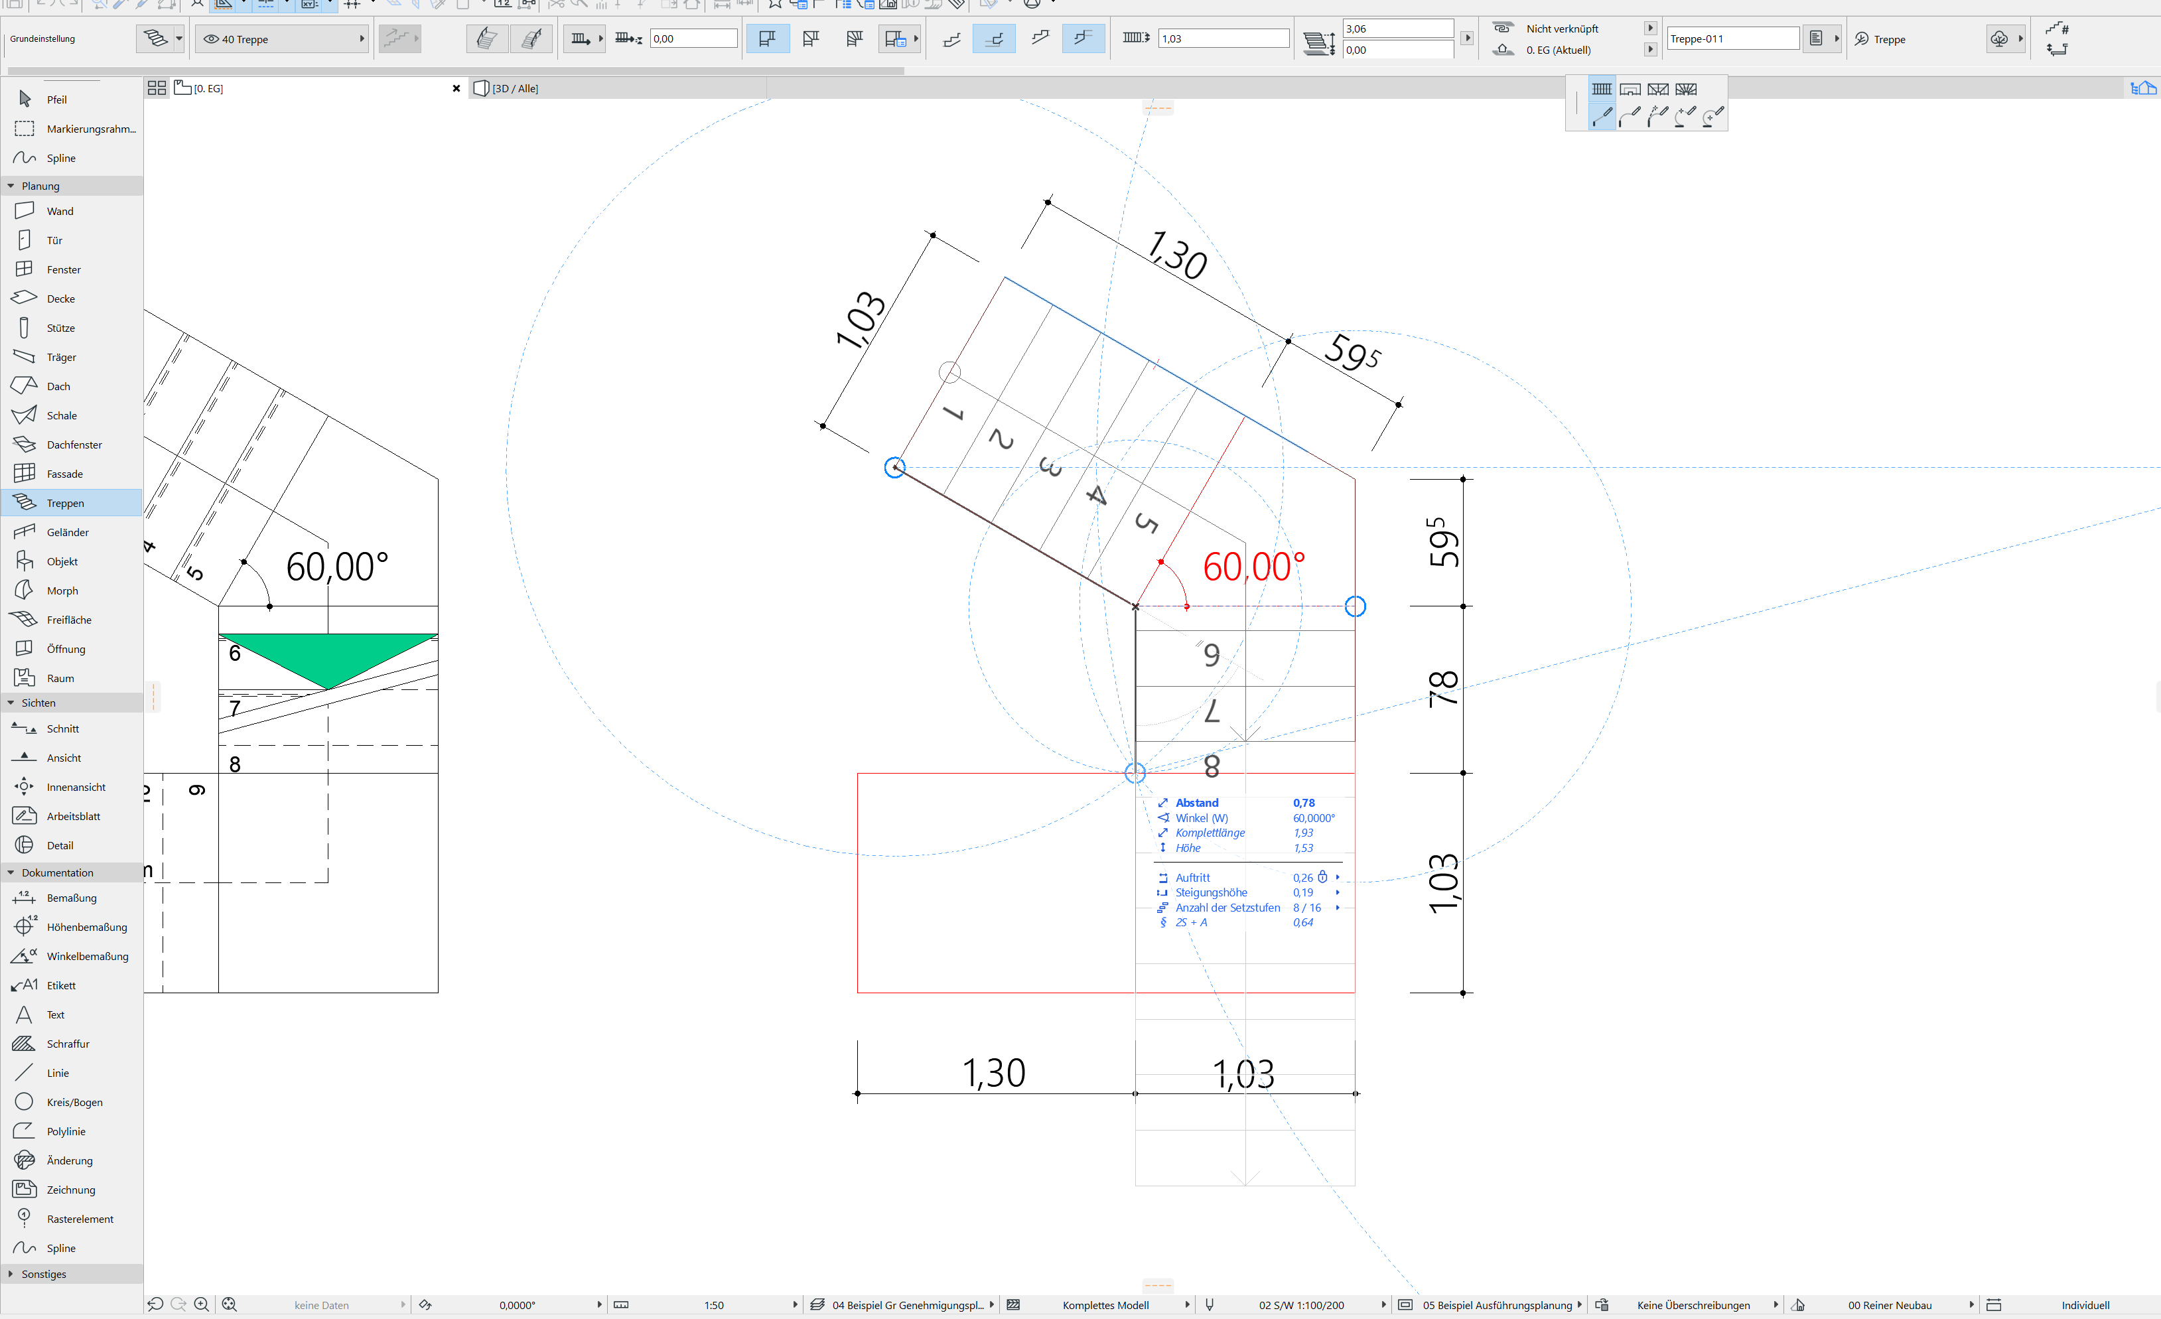This screenshot has width=2161, height=1319.
Task: Click the Abstand value 0,78 in tracker
Action: (x=1303, y=803)
